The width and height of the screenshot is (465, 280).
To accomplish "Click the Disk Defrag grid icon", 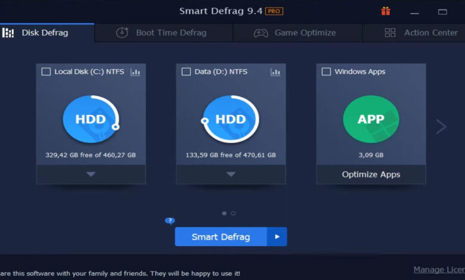I will (x=8, y=33).
